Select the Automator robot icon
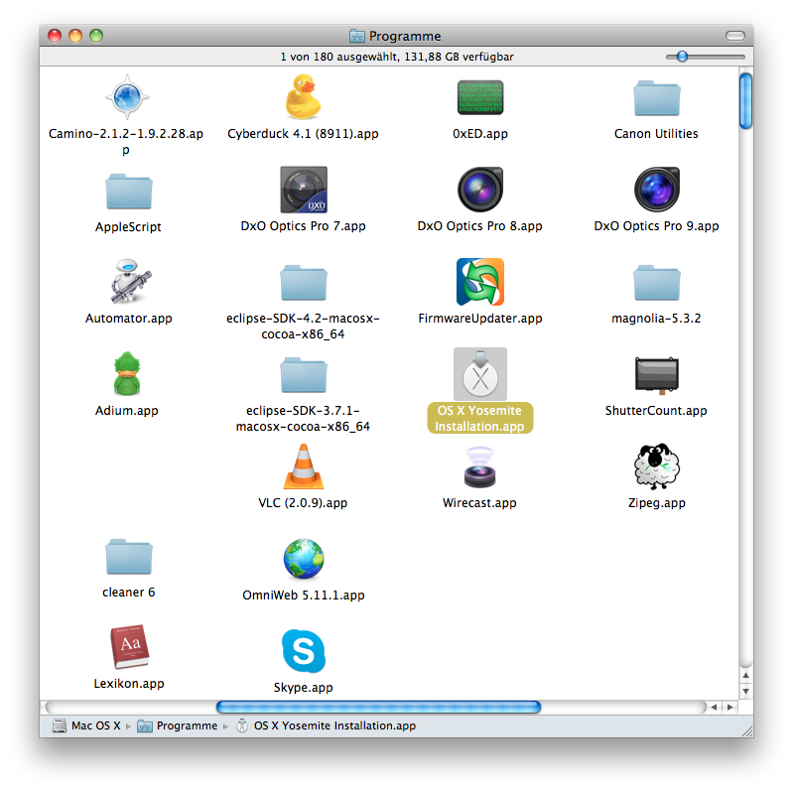Viewport: 793px width, 792px height. [x=129, y=282]
